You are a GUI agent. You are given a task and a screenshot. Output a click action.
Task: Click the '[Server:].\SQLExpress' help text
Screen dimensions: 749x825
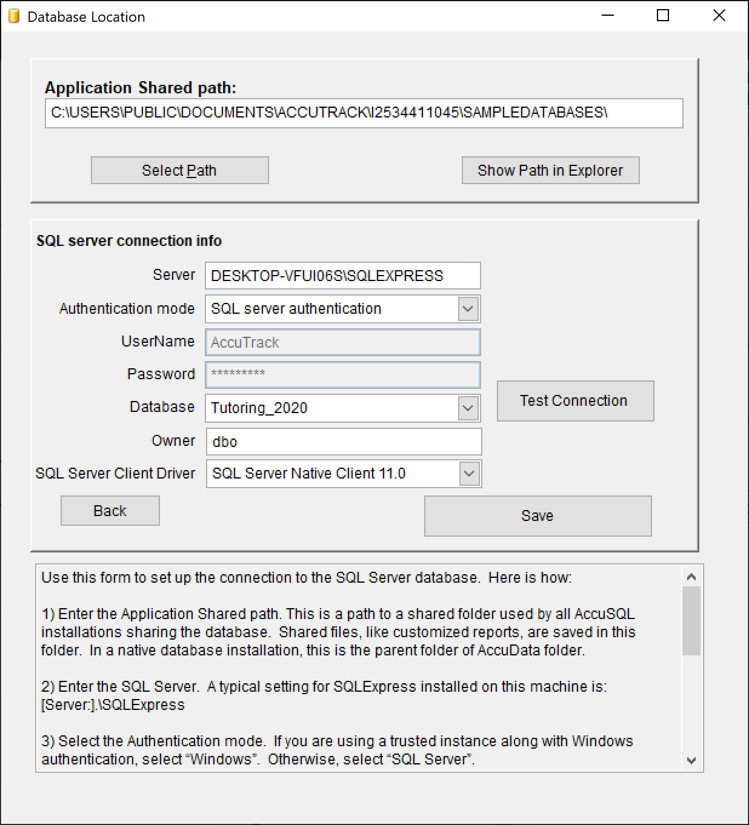113,704
